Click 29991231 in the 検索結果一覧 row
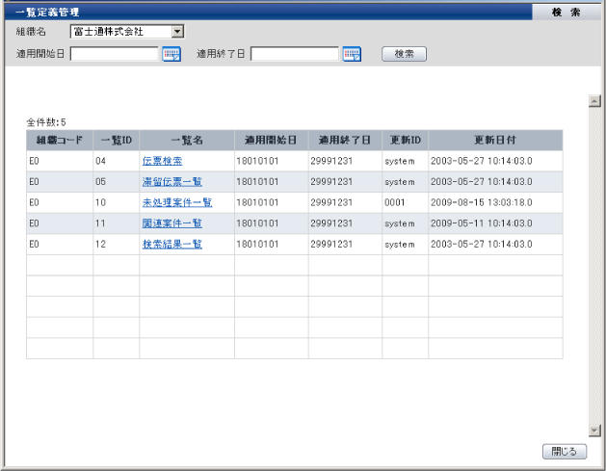Viewport: 606px width, 471px height. click(x=331, y=245)
